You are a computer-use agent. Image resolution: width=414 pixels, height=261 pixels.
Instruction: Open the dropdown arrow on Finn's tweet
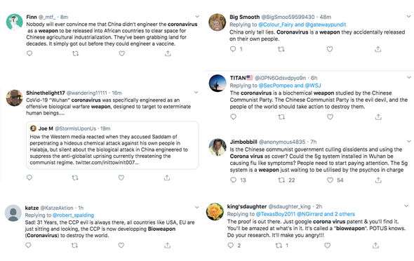[x=197, y=17]
